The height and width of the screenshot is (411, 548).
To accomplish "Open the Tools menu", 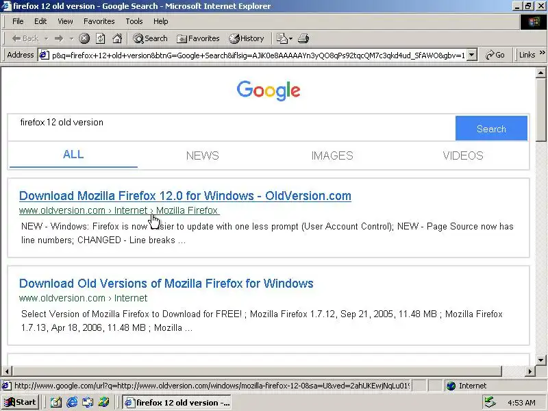I will [134, 21].
